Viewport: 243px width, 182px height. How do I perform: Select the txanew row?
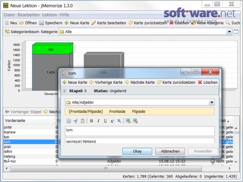30,132
